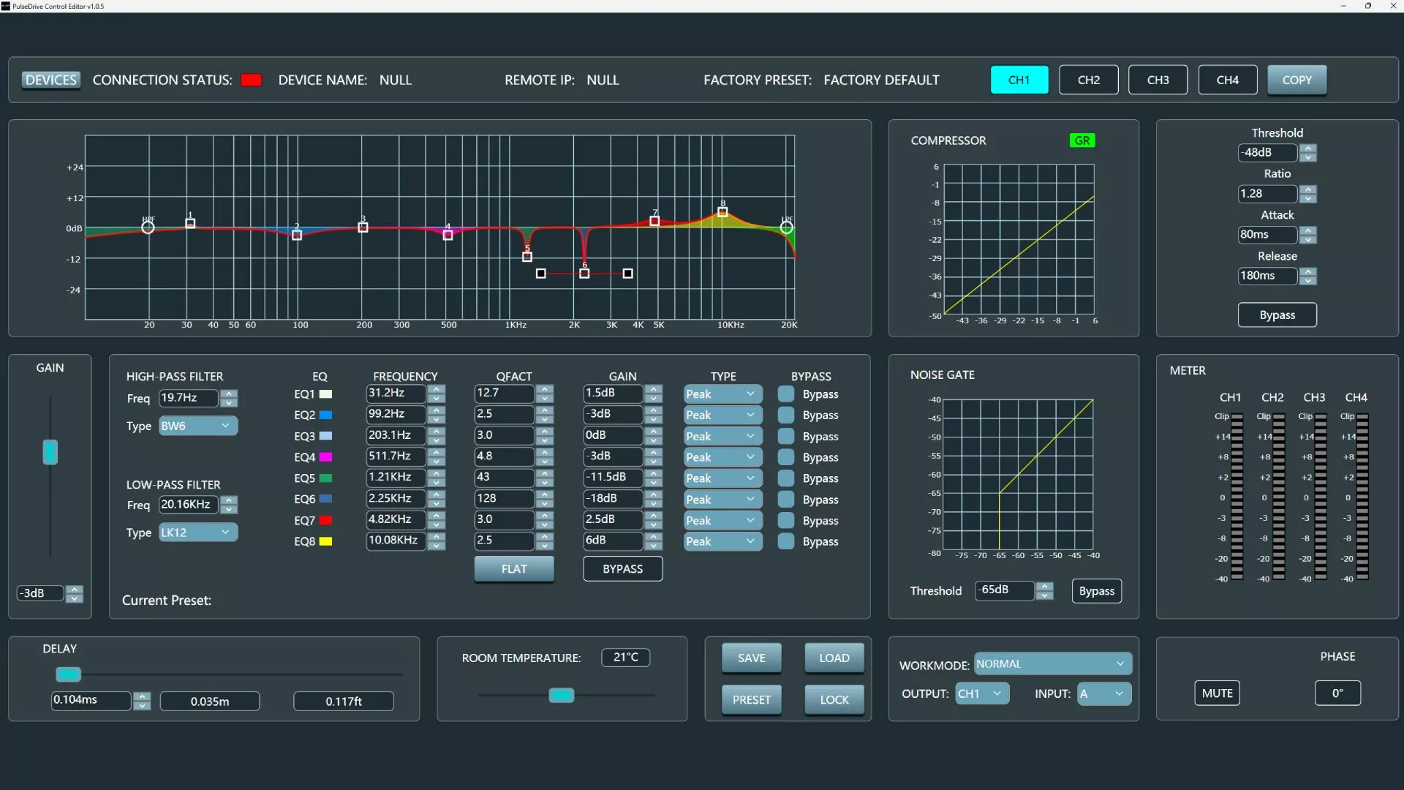
Task: Increase the Ratio value with its stepper arrow
Action: 1308,189
